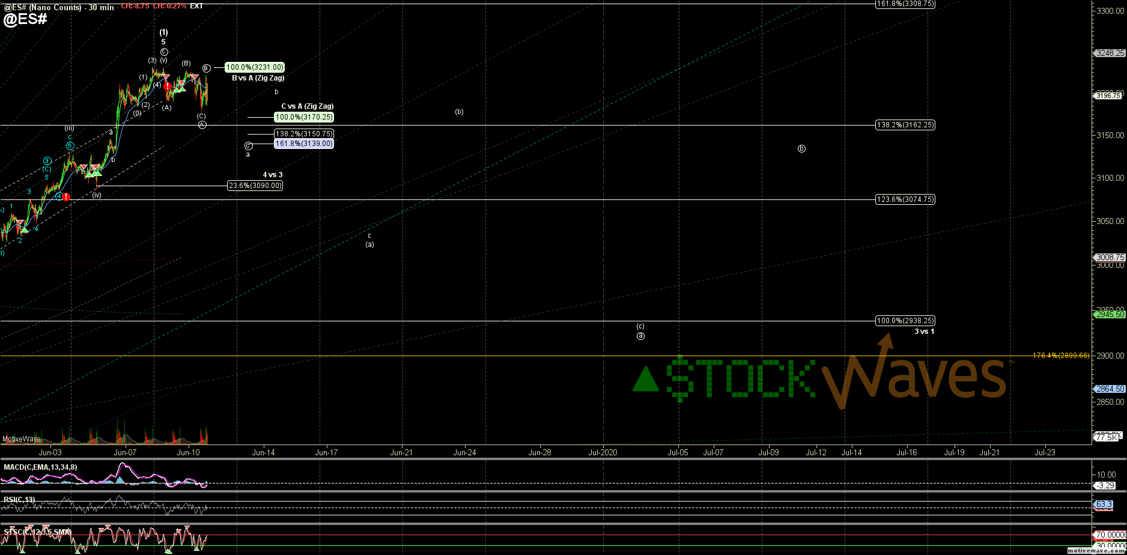Select the green 2945.50 price axis tag

coord(1110,314)
